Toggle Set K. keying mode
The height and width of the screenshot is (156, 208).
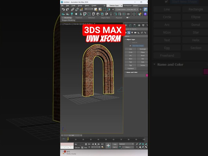[115, 147]
